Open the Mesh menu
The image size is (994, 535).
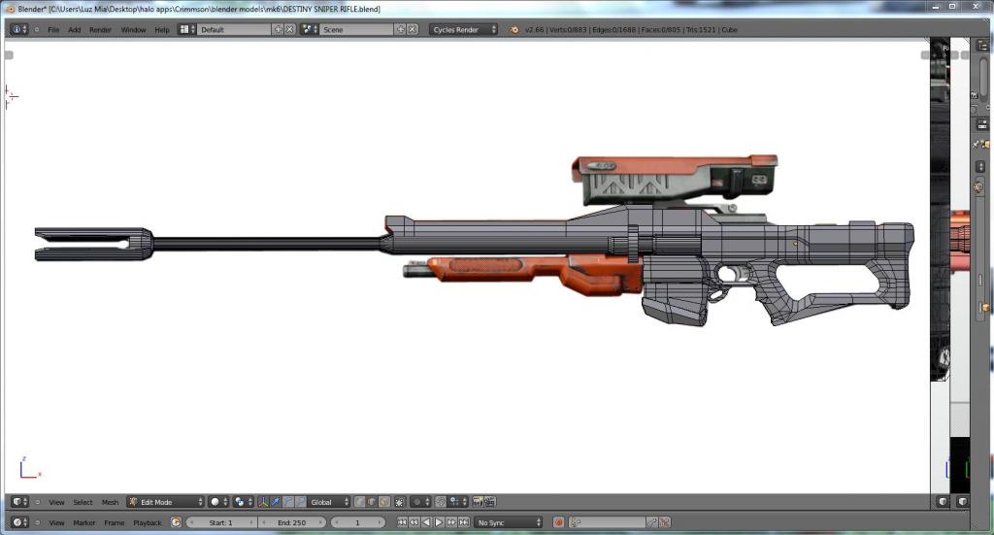[x=110, y=502]
